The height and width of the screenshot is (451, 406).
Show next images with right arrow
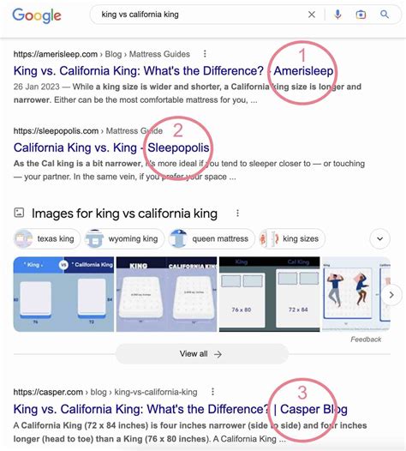point(391,295)
